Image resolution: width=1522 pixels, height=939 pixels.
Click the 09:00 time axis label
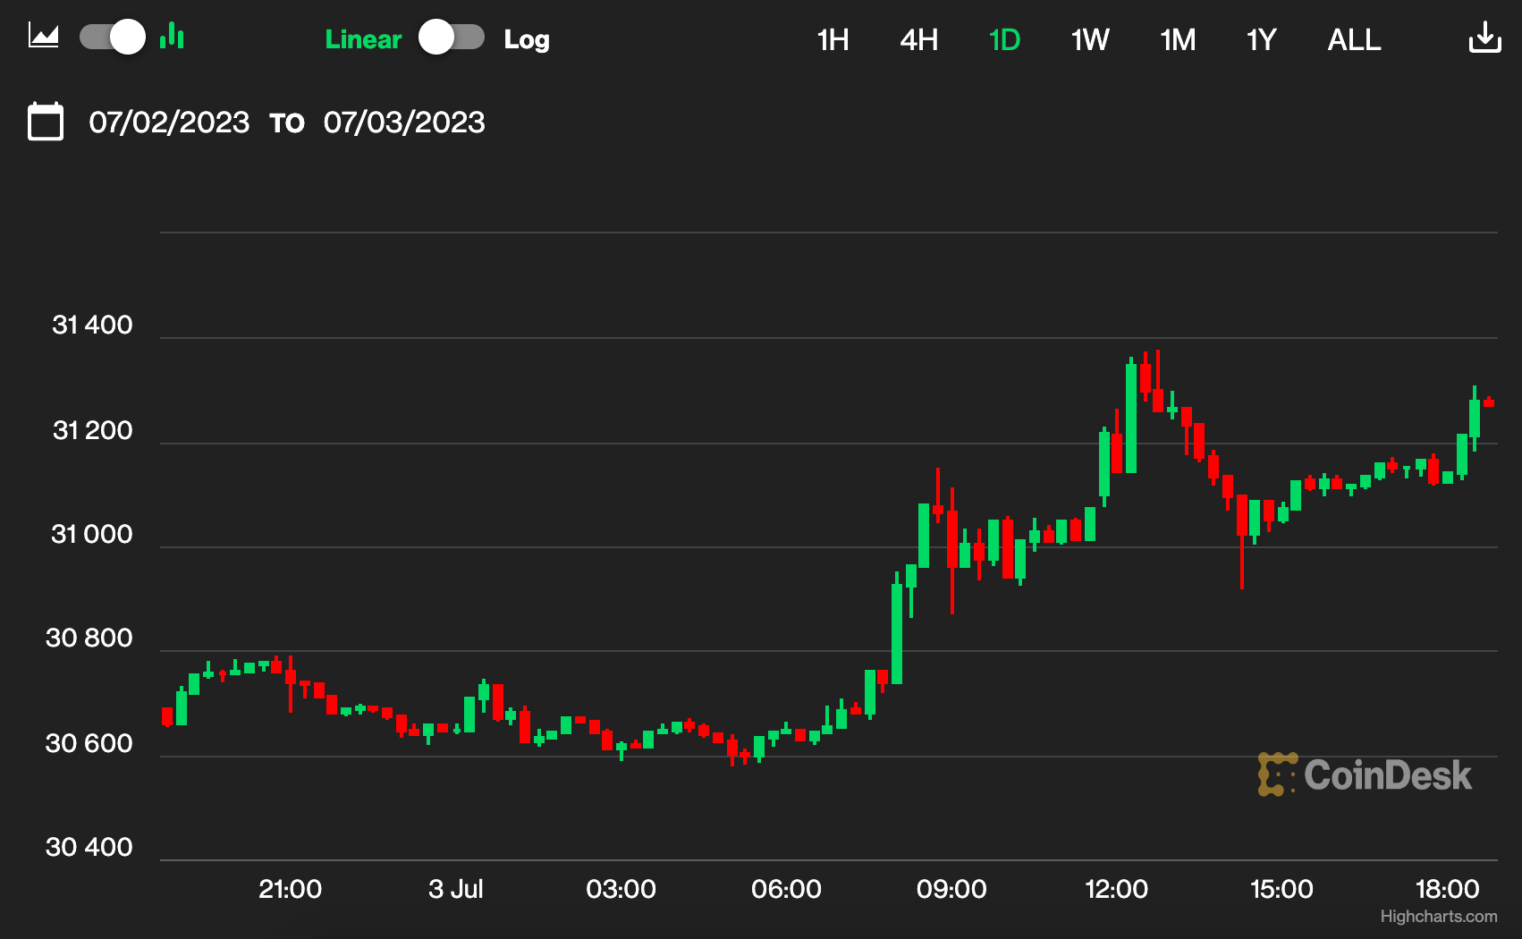(951, 889)
